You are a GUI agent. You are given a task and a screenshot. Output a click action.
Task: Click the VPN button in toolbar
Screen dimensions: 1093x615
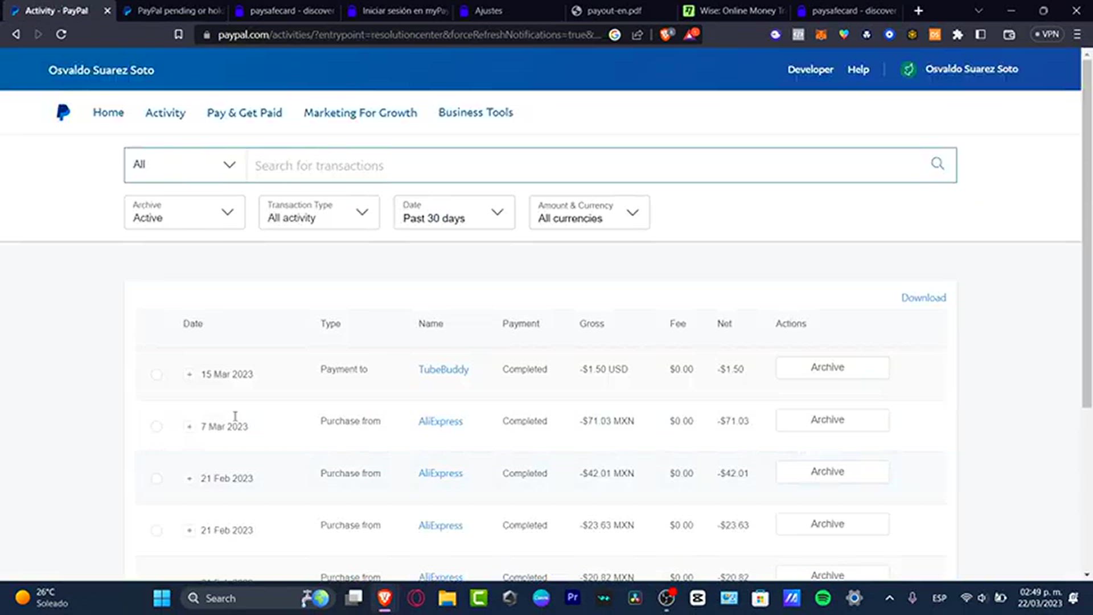(1046, 34)
